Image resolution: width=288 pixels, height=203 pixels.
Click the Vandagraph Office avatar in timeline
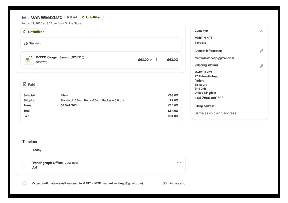click(x=25, y=165)
